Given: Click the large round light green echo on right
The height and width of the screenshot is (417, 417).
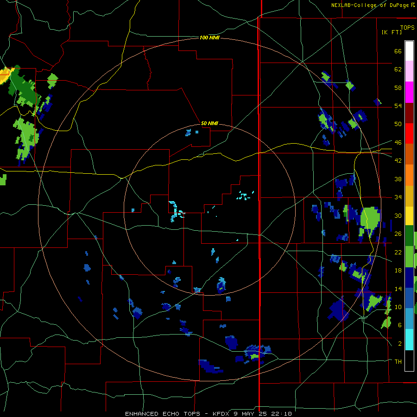Looking at the screenshot, I should tap(371, 218).
